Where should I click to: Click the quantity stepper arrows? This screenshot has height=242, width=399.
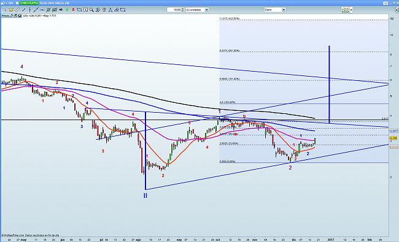coord(182,10)
